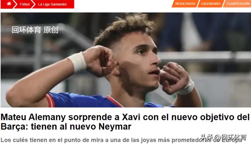
Task: Click the 头条 @回环体育 watermark text
Action: click(x=223, y=137)
